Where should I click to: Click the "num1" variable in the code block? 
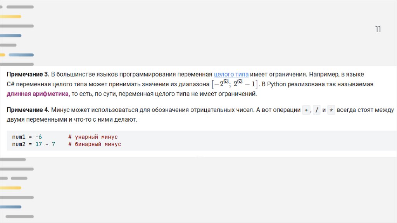18,137
